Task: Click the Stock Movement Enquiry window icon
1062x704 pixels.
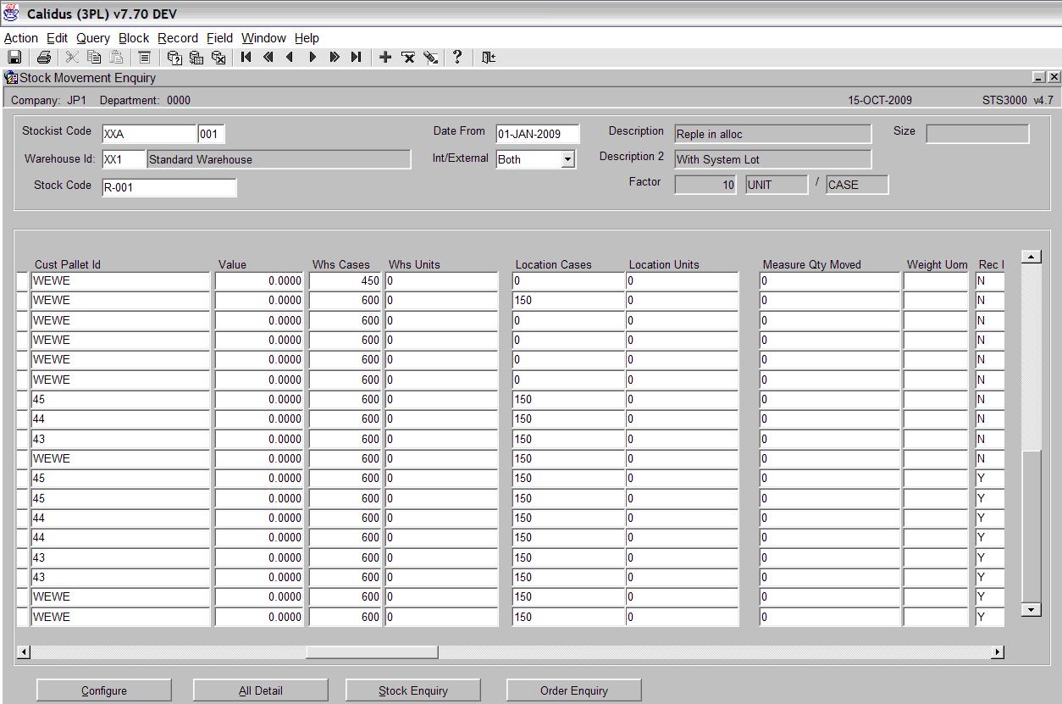Action: [11, 78]
